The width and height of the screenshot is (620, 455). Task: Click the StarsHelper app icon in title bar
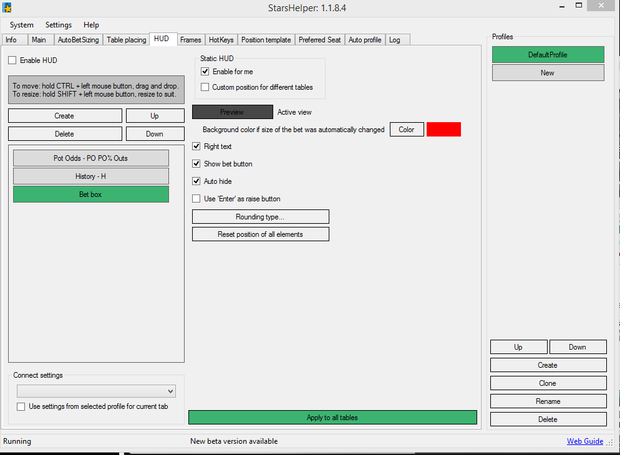7,7
